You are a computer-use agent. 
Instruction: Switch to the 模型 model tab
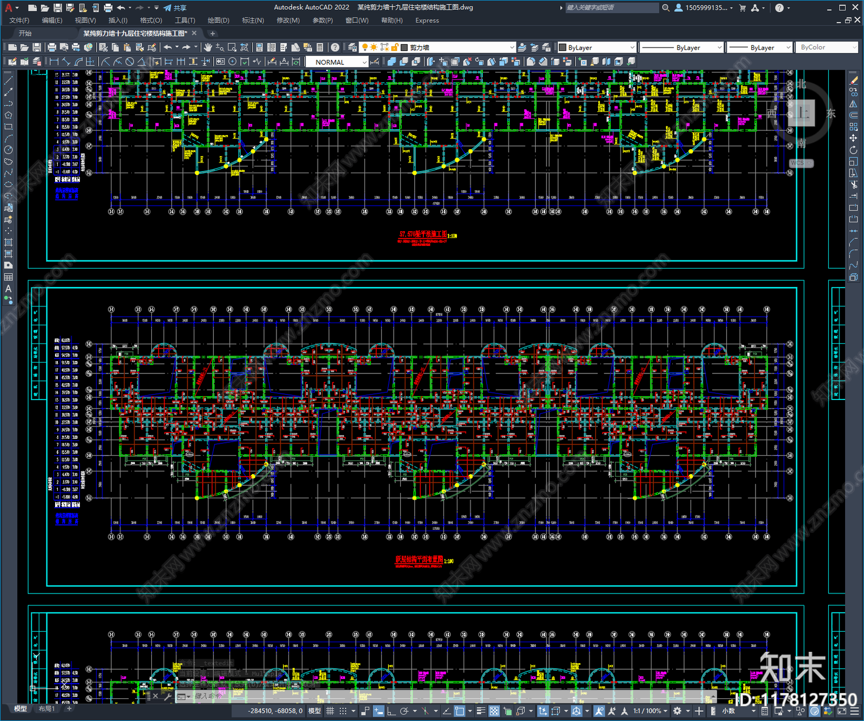20,709
